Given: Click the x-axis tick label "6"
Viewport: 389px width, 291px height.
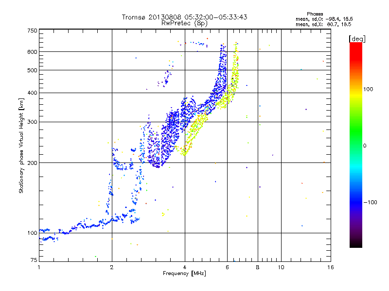Looking at the screenshot, I should tap(227, 267).
